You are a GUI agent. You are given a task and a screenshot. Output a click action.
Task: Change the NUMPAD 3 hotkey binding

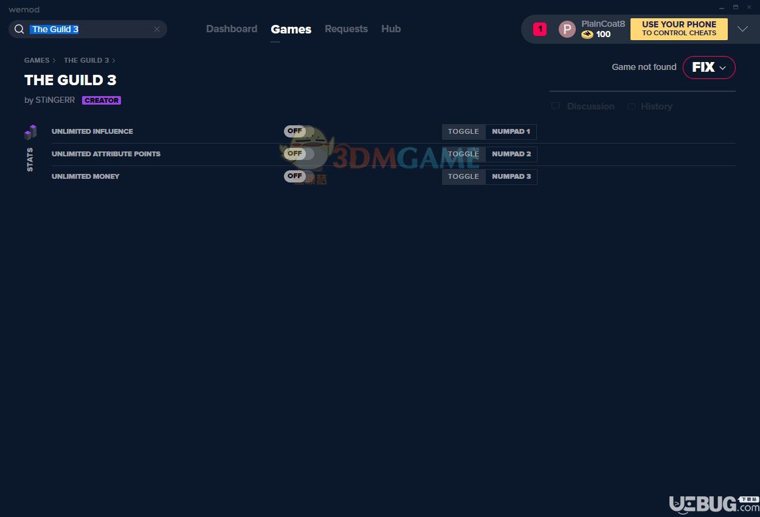pyautogui.click(x=511, y=176)
